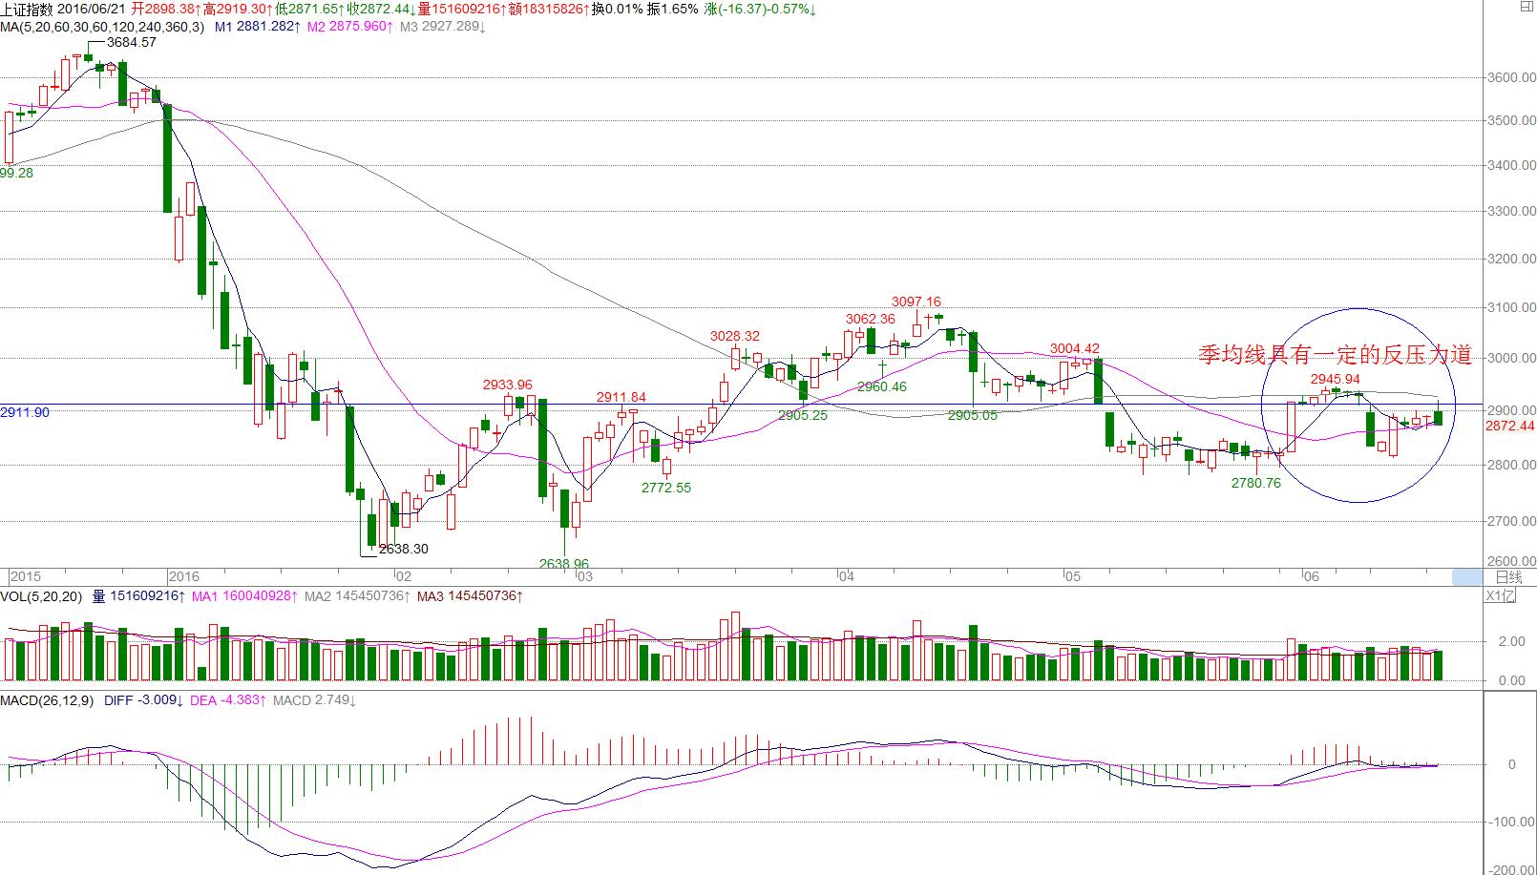Click the 3028.32 high label

coord(735,336)
